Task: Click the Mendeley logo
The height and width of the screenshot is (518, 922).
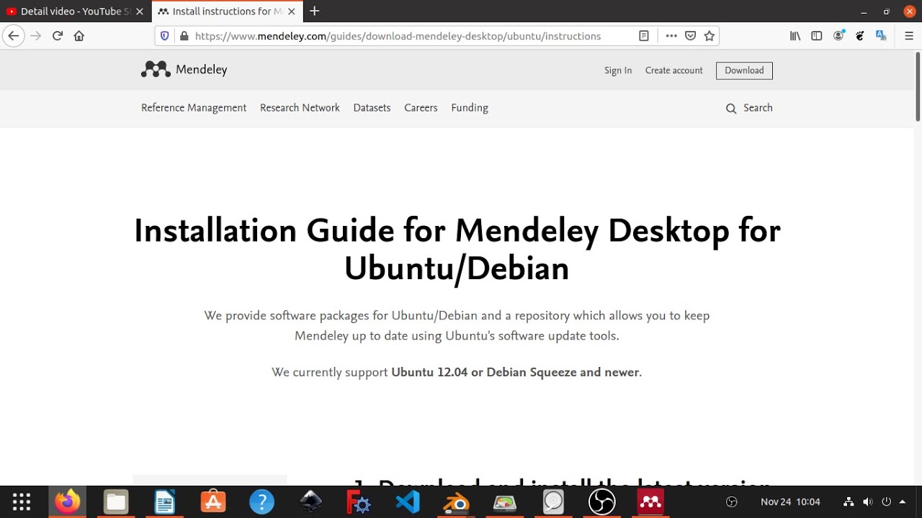Action: click(x=184, y=70)
